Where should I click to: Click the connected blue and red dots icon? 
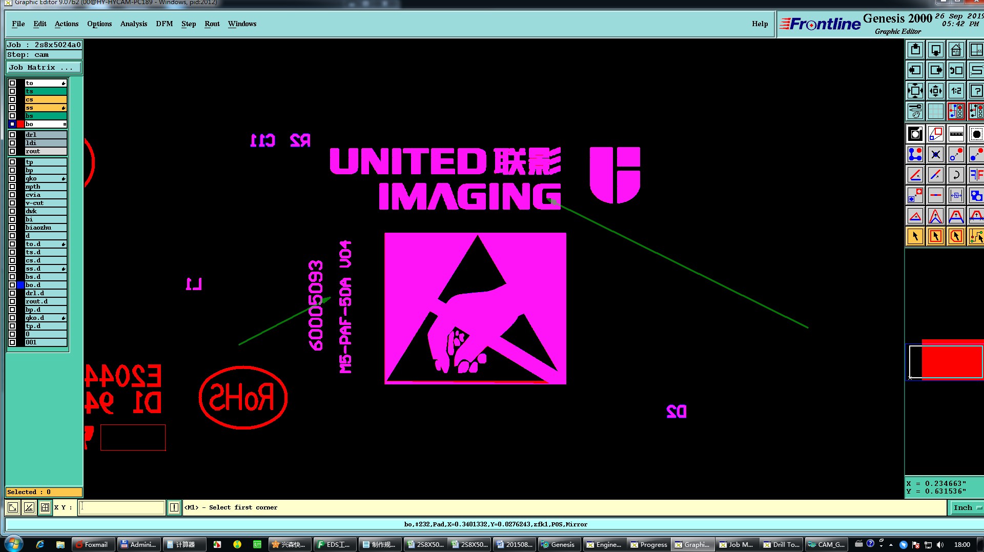click(x=915, y=154)
